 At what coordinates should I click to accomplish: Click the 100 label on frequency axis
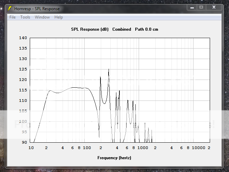[x=87, y=148]
